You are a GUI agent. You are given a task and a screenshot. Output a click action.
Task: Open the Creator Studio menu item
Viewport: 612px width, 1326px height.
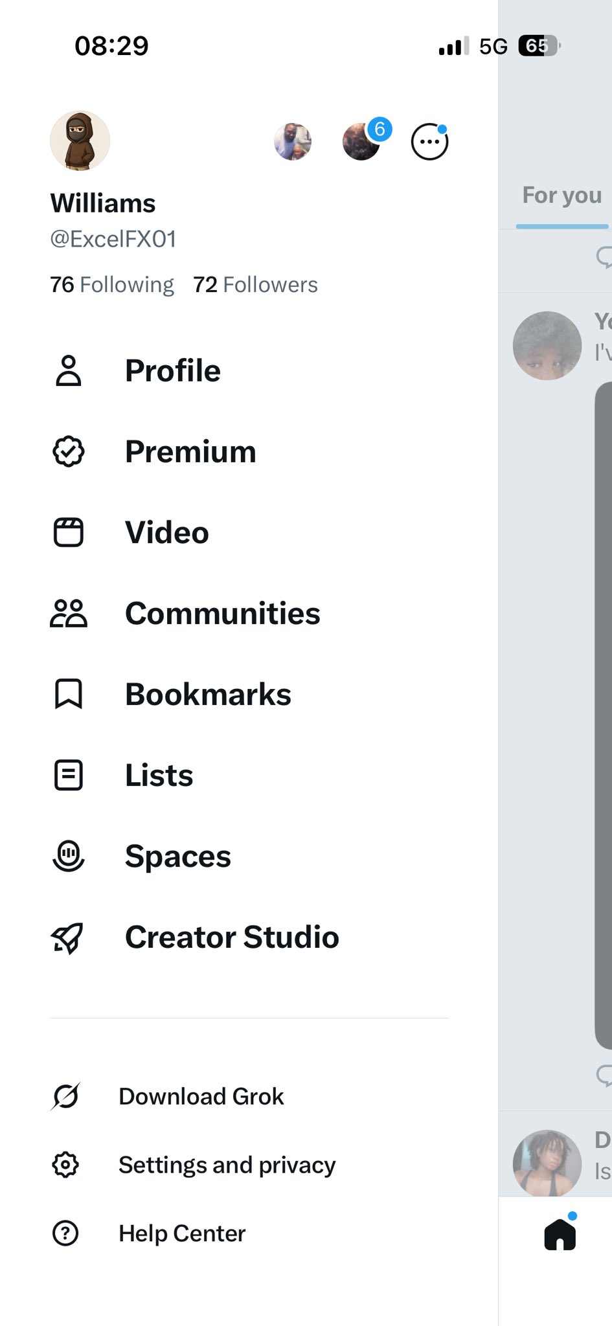click(x=232, y=938)
